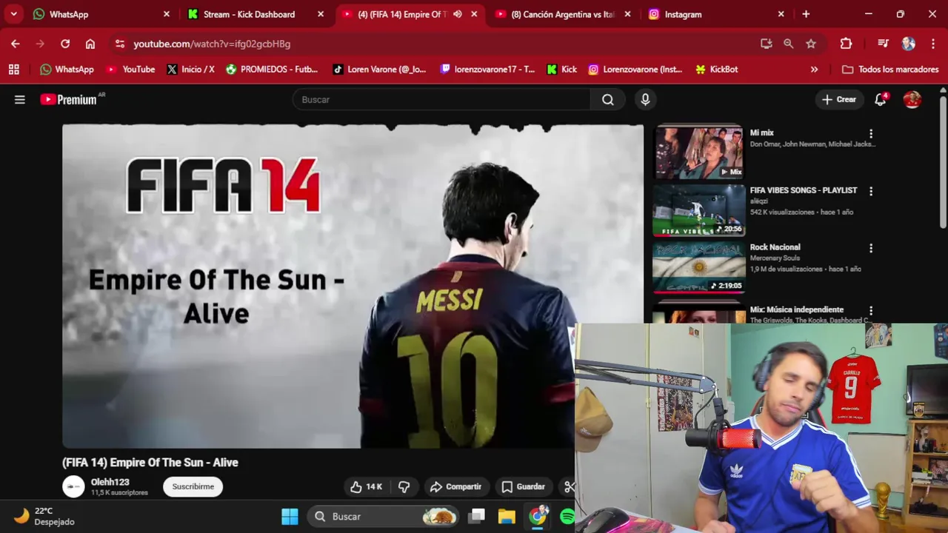Click the Compartir share button

(x=455, y=486)
